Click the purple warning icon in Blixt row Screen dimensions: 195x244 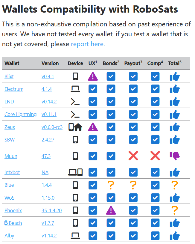[x=93, y=76]
